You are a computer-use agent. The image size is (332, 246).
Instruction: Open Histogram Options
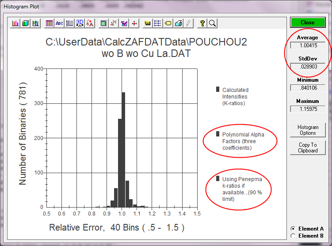click(308, 130)
